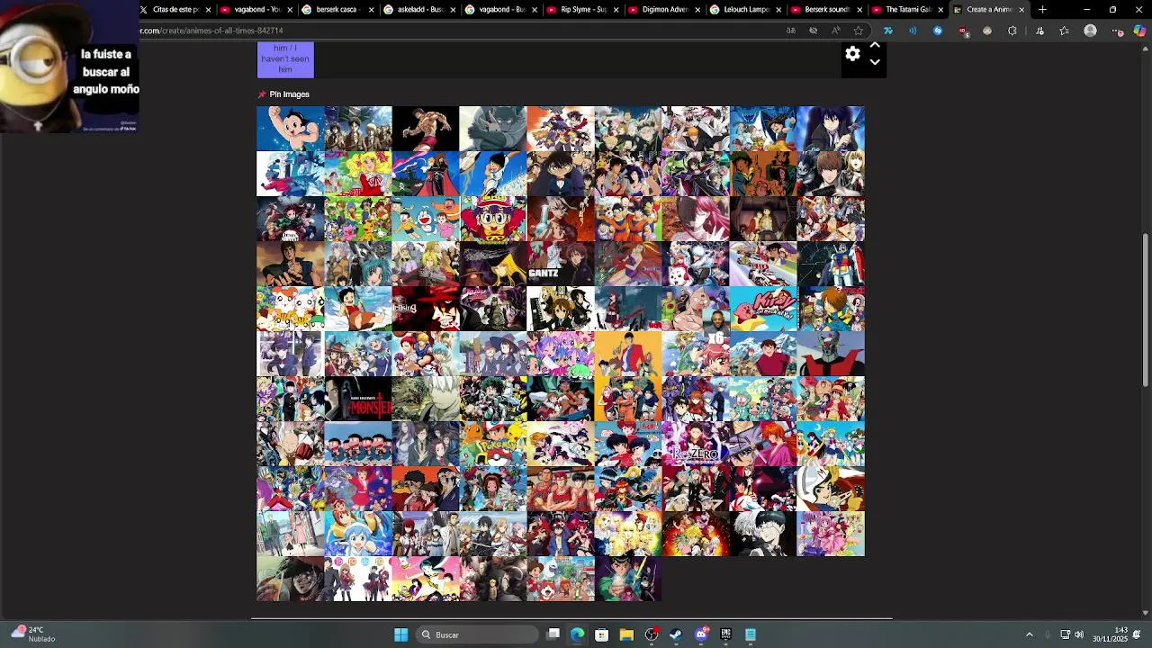Open the browser profile avatar
Viewport: 1152px width, 648px height.
(1091, 31)
